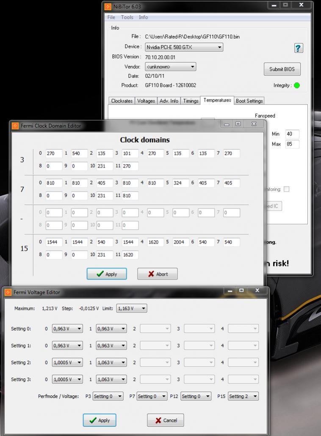Click row 15 domain 10 field showing 231
The image size is (321, 436).
pyautogui.click(x=105, y=255)
